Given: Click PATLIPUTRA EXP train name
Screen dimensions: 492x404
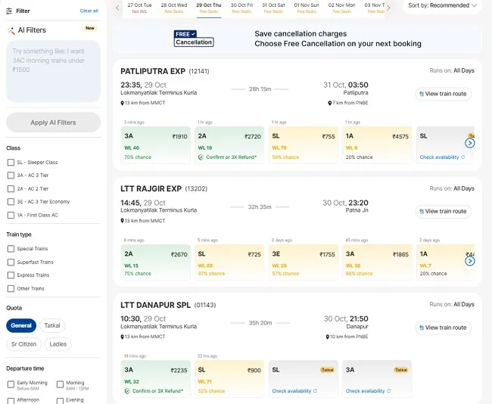Looking at the screenshot, I should 153,71.
